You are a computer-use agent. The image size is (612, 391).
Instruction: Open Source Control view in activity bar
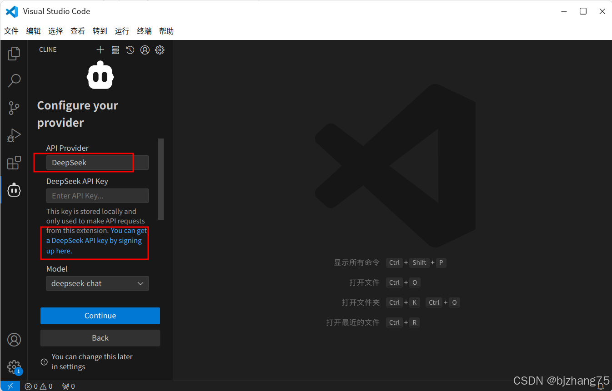click(x=14, y=108)
